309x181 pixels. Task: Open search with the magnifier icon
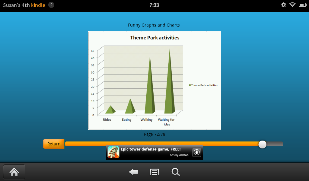click(x=176, y=172)
